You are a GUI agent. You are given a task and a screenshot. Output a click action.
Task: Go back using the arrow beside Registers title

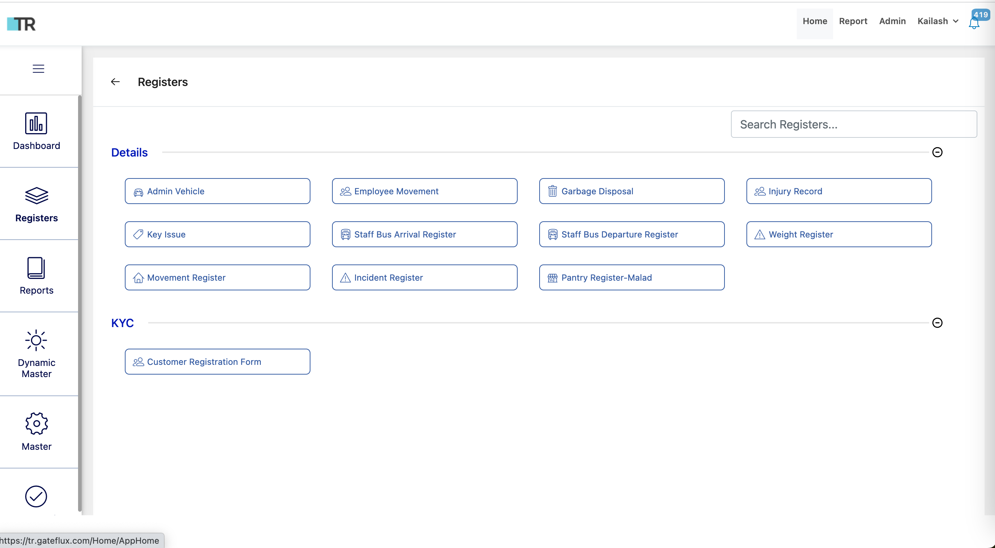point(115,82)
